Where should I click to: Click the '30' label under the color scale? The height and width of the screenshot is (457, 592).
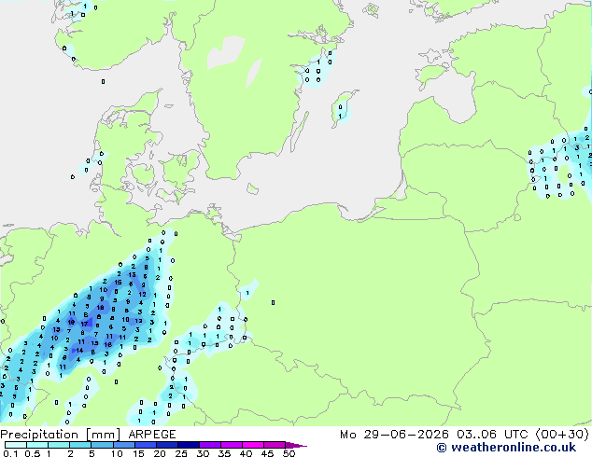click(203, 453)
